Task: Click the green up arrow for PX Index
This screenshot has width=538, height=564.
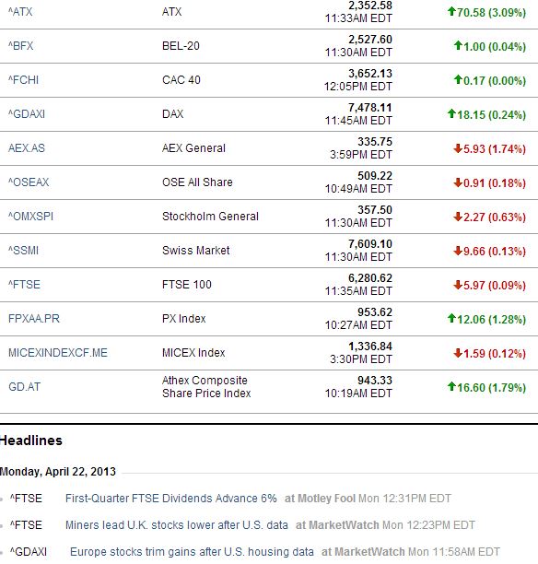Action: pyautogui.click(x=451, y=318)
